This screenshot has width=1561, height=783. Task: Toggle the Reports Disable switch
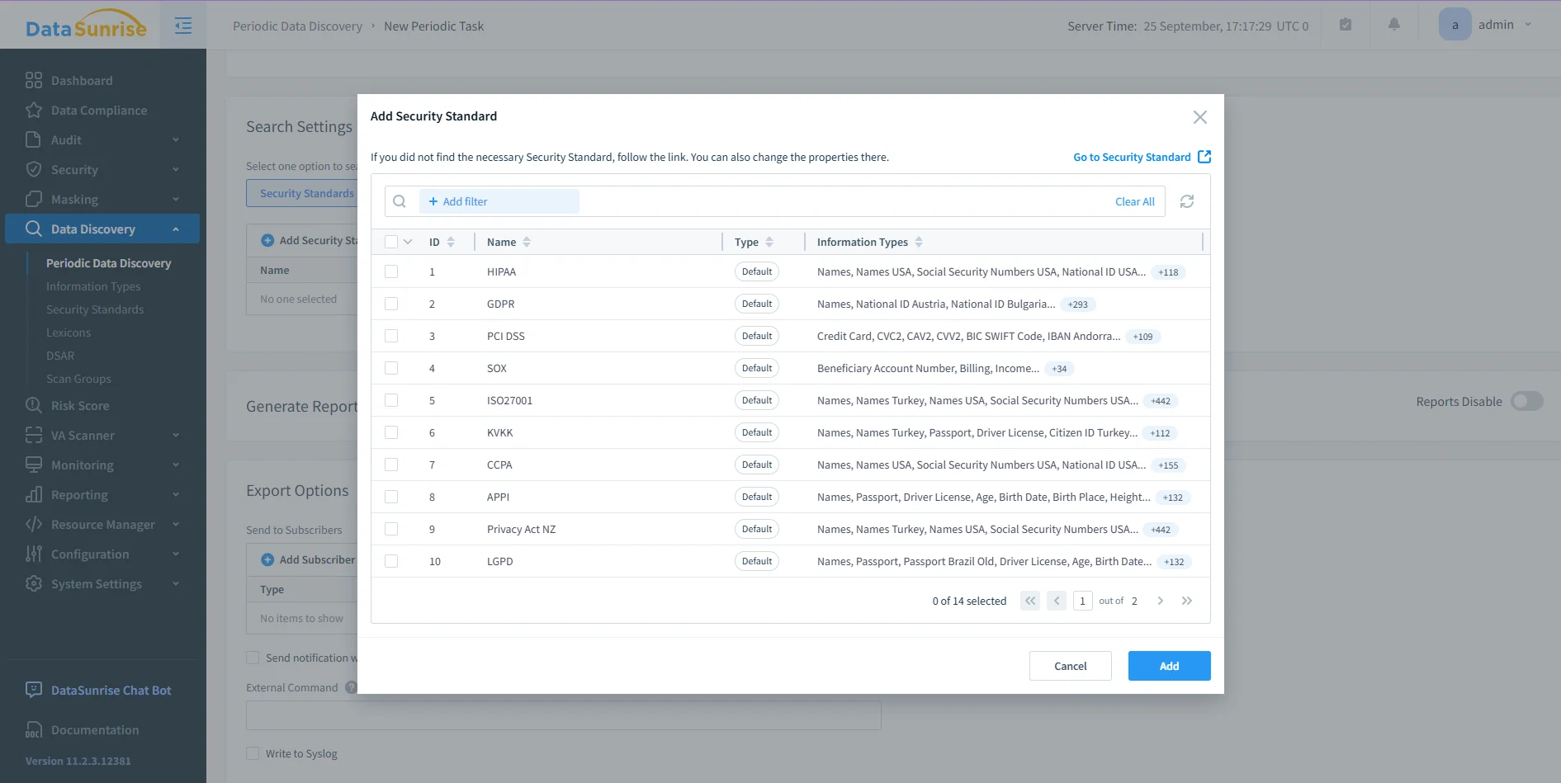tap(1527, 401)
